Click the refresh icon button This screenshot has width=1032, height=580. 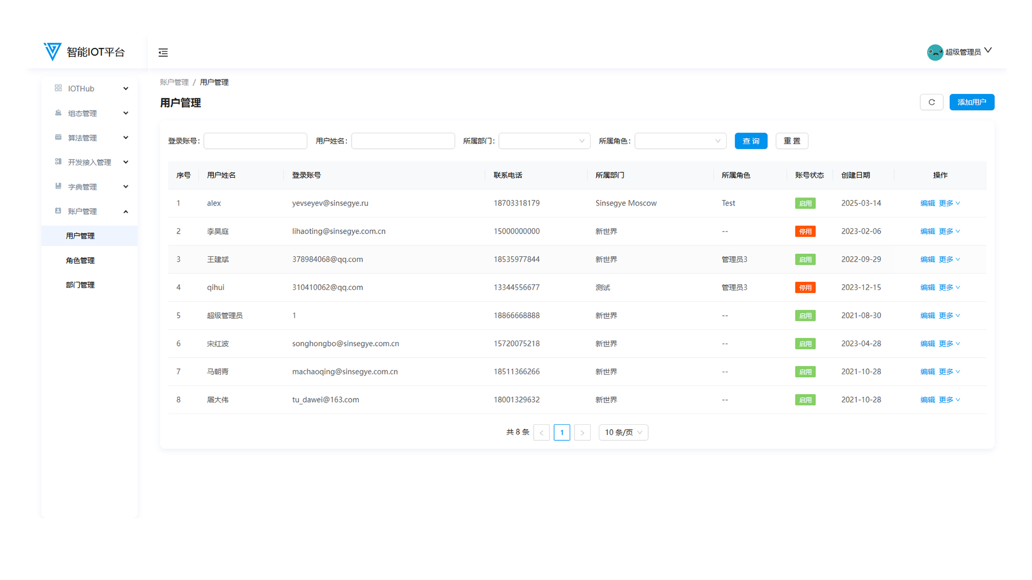[x=931, y=102]
